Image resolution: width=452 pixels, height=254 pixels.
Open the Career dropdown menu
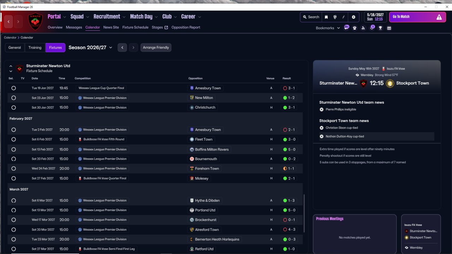[191, 17]
